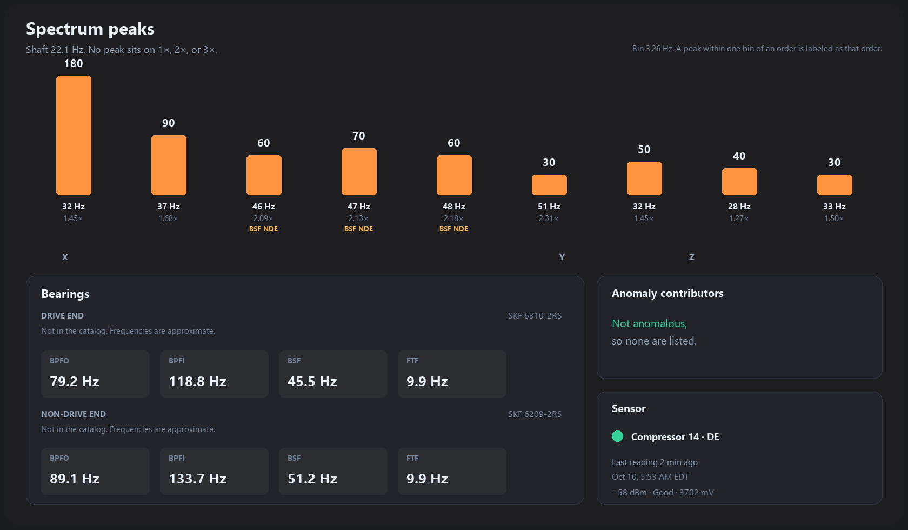Click the 70 amplitude bar at 47 Hz
This screenshot has width=908, height=530.
coord(359,171)
